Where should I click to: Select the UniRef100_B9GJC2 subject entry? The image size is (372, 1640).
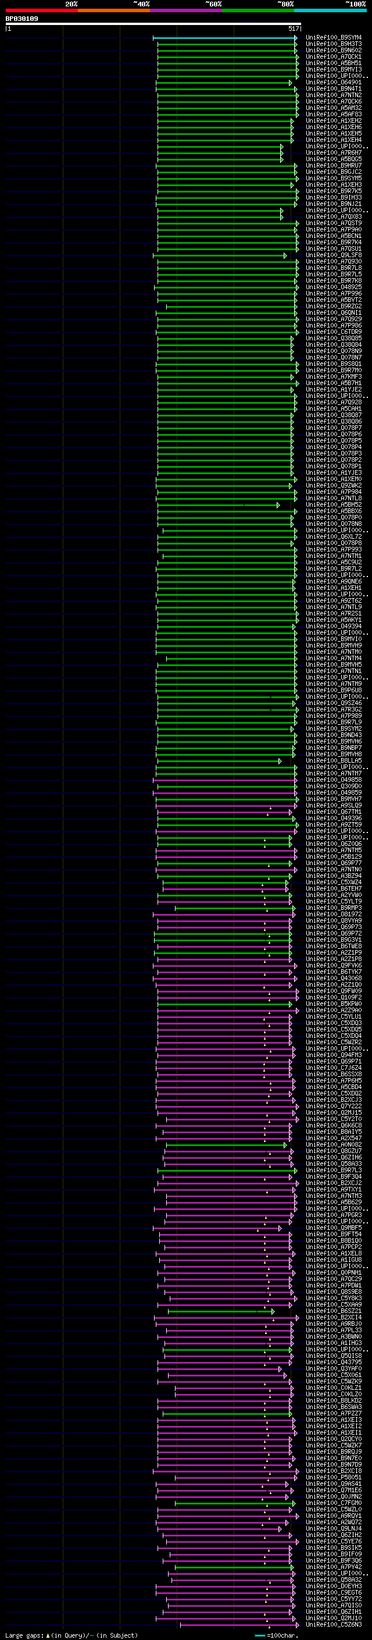click(x=334, y=173)
